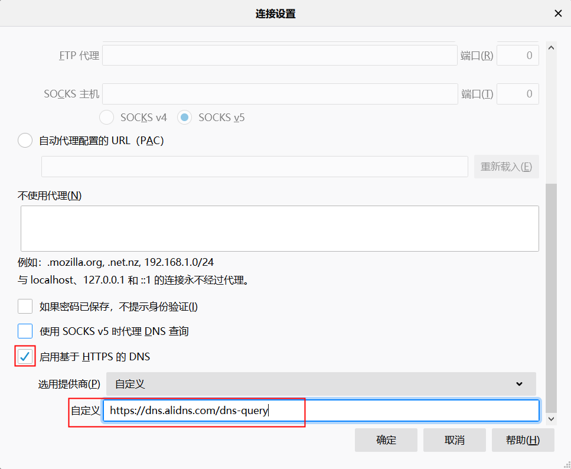571x469 pixels.
Task: Select the SOCKS v5 radio button
Action: (x=185, y=118)
